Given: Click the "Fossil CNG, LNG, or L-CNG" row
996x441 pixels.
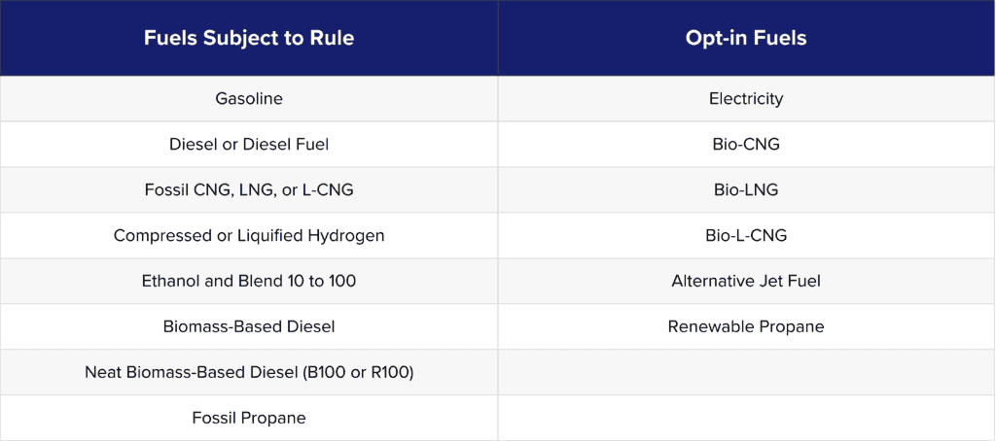Looking at the screenshot, I should [x=249, y=190].
